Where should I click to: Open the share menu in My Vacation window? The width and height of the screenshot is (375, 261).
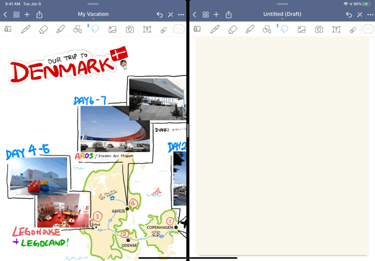40,14
